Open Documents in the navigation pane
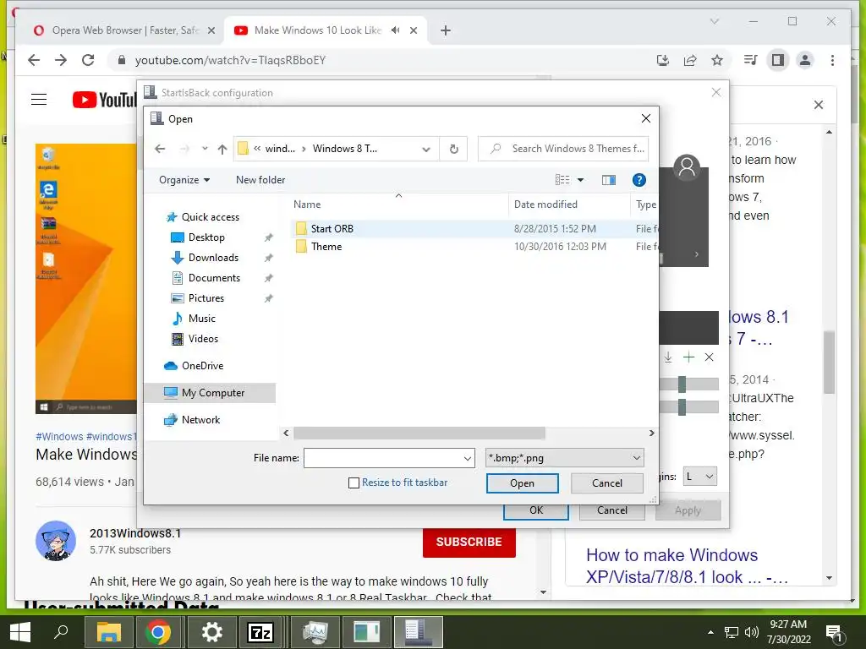 (x=214, y=278)
